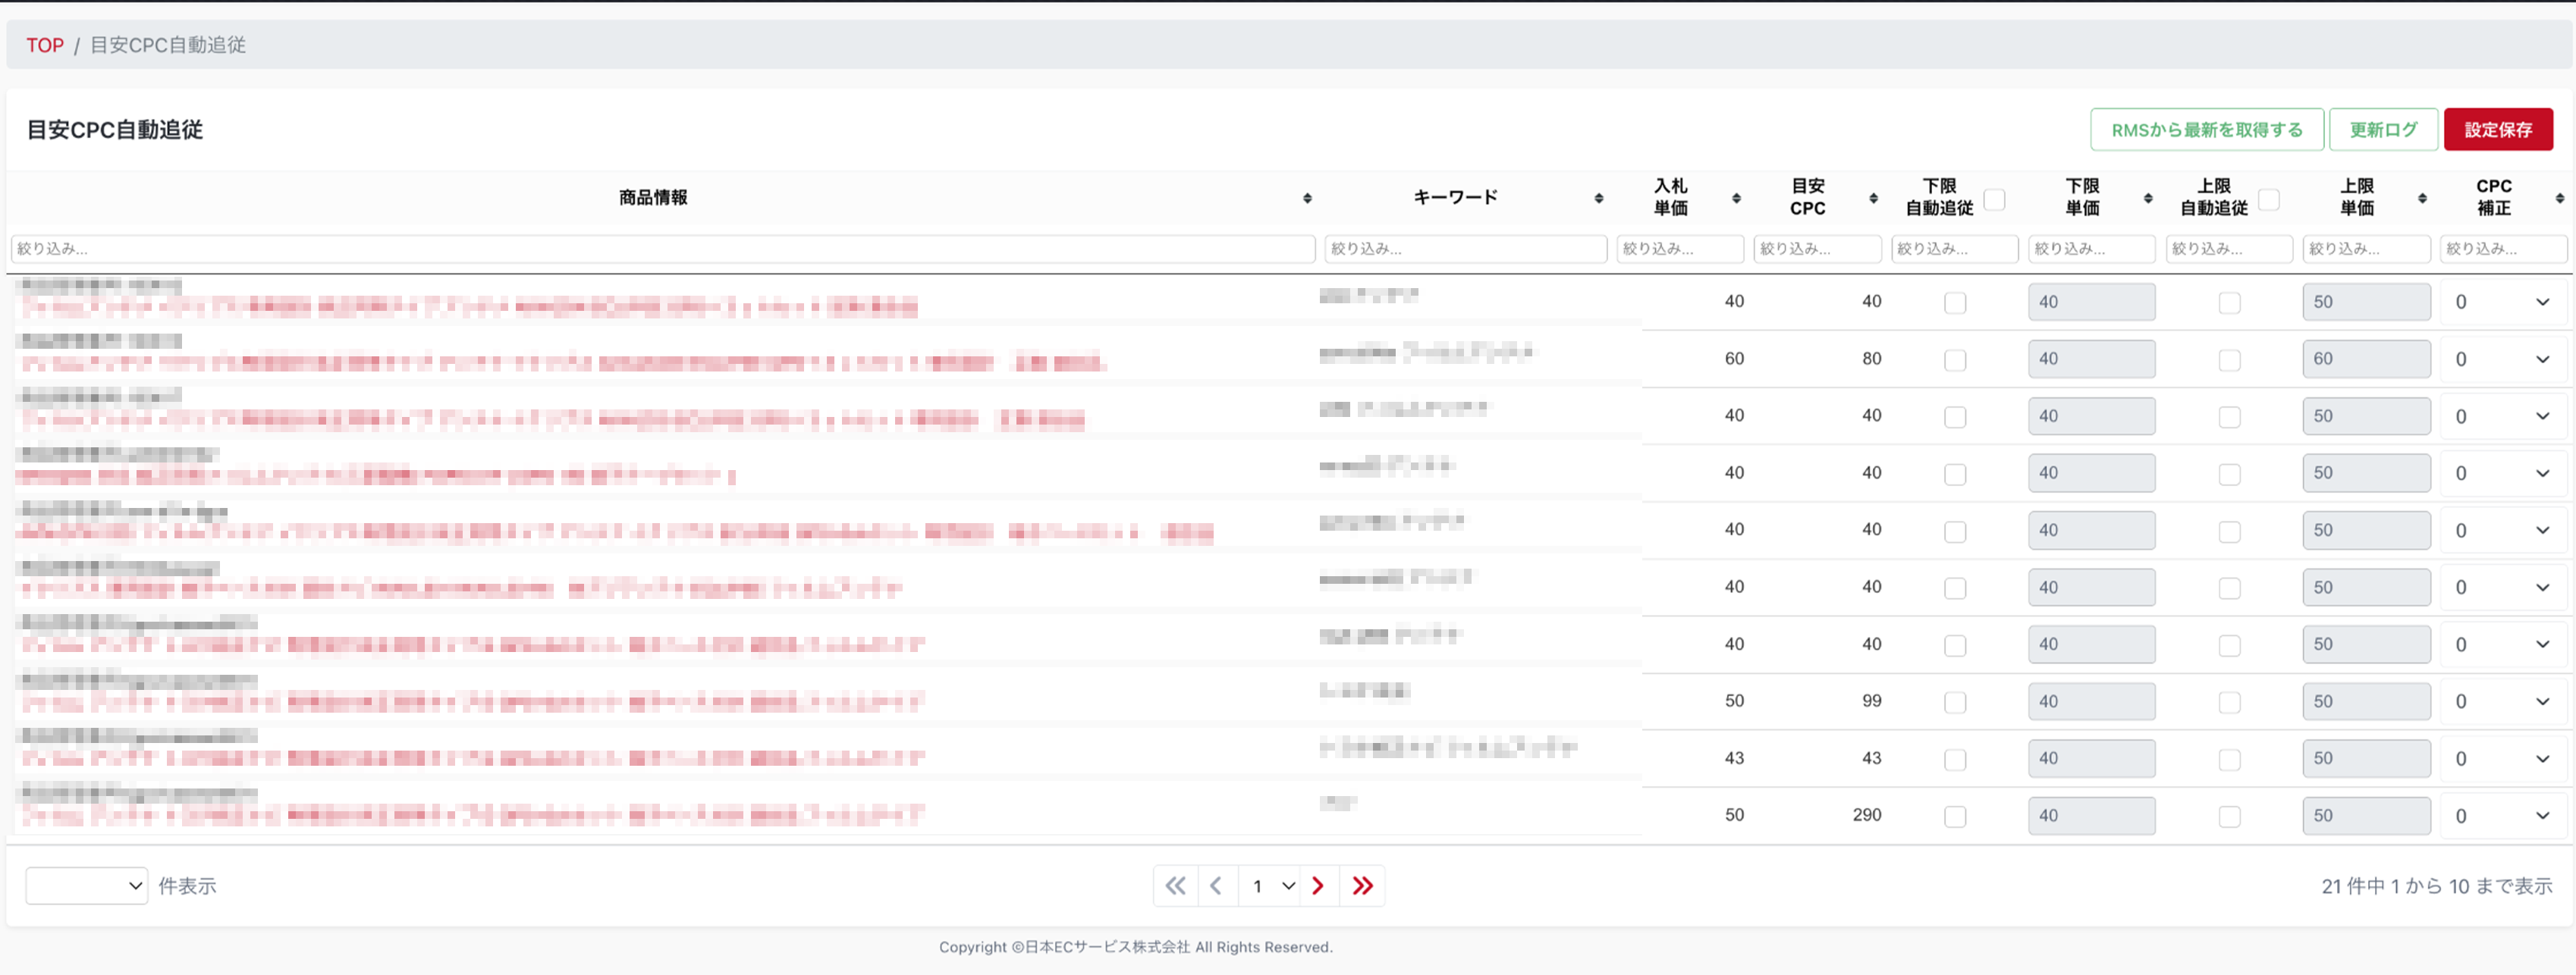Viewport: 2576px width, 975px height.
Task: Click the red 設定保存 button
Action: pyautogui.click(x=2497, y=130)
